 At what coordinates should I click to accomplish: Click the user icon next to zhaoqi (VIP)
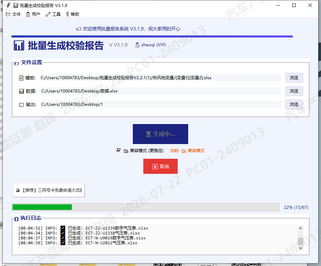137,45
